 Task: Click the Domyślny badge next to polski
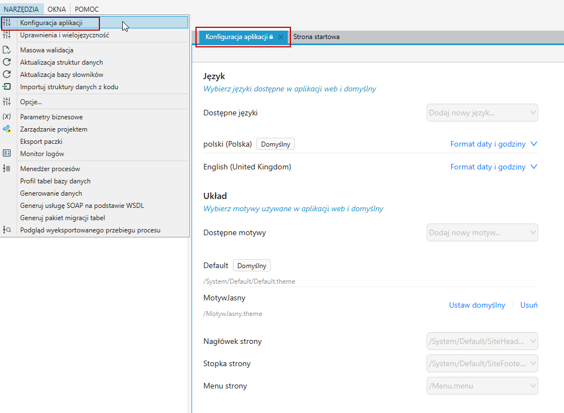click(x=275, y=144)
